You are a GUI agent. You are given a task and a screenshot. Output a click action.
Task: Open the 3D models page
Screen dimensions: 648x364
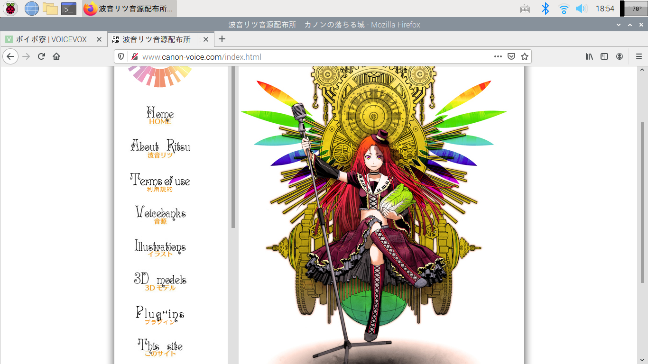(x=160, y=282)
